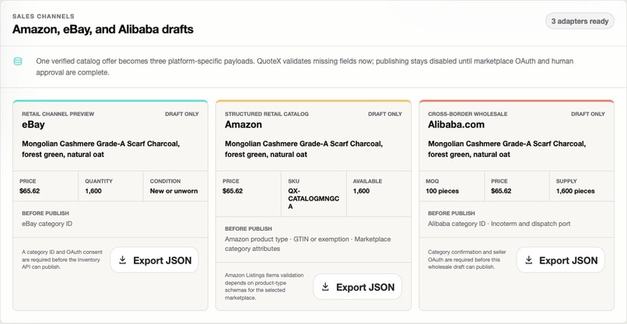Export JSON for the eBay draft
Screen dimensions: 627x324
tap(154, 260)
